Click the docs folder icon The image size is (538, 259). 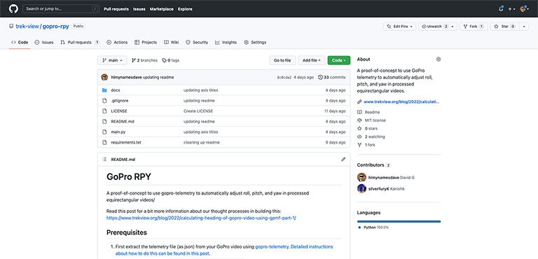point(104,90)
